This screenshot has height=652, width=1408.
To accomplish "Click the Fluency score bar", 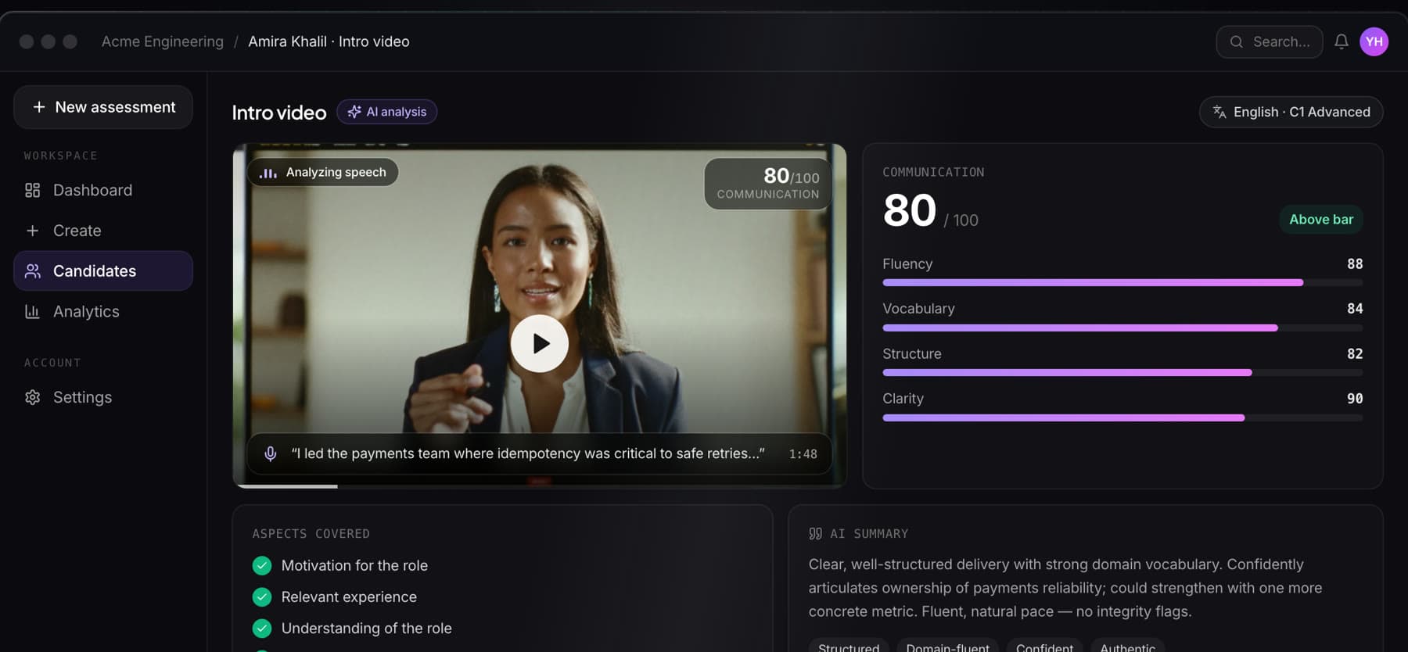I will point(1122,282).
